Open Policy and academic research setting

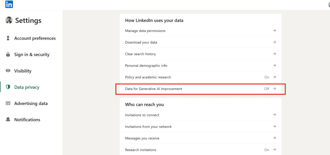click(200, 77)
